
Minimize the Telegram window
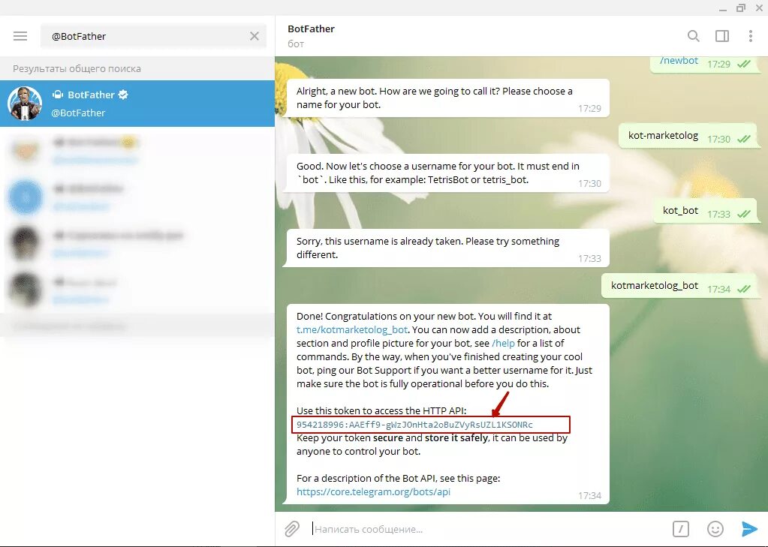point(723,8)
